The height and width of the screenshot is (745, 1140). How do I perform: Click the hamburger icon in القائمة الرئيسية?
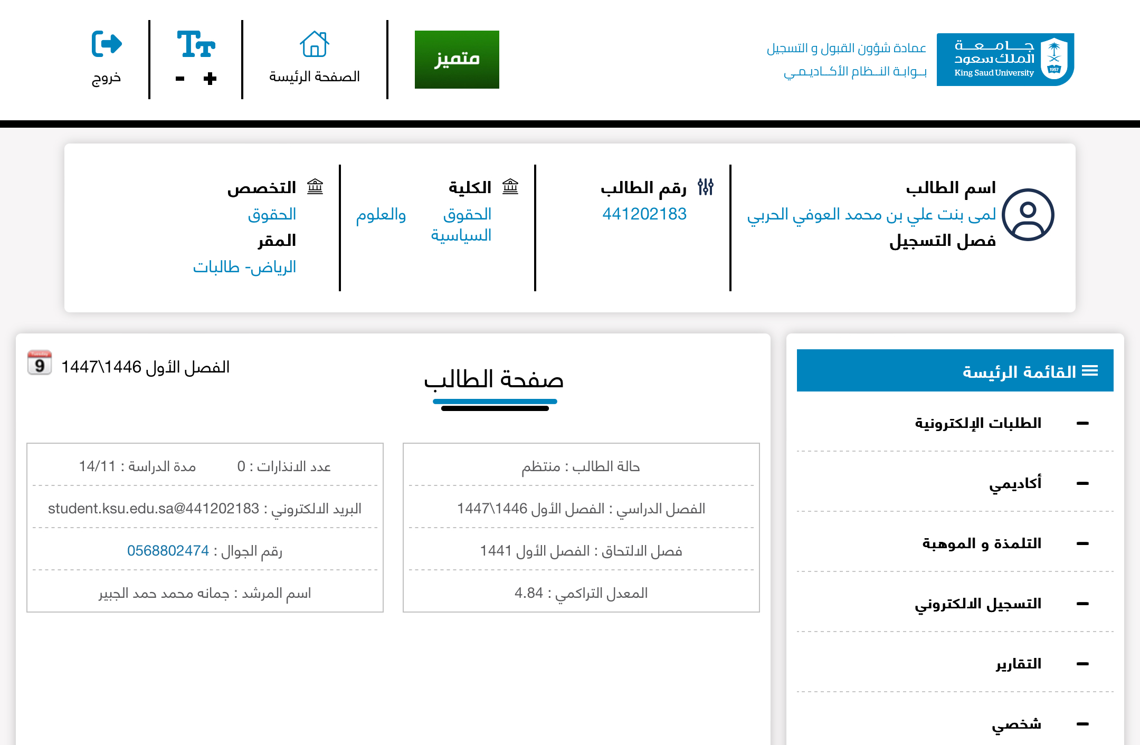[1090, 371]
